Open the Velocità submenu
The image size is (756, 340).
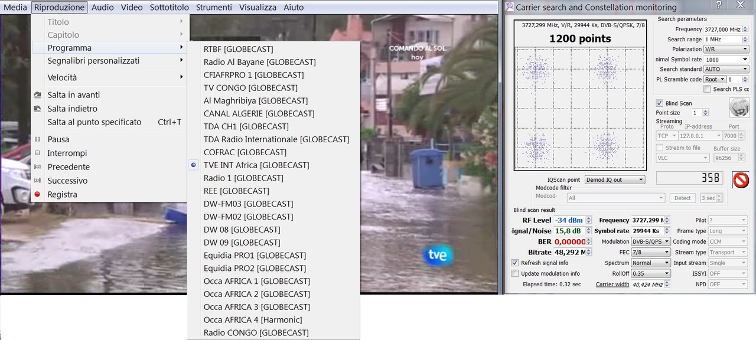point(110,77)
